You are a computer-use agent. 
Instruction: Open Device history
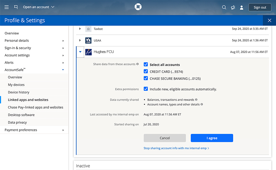18,92
